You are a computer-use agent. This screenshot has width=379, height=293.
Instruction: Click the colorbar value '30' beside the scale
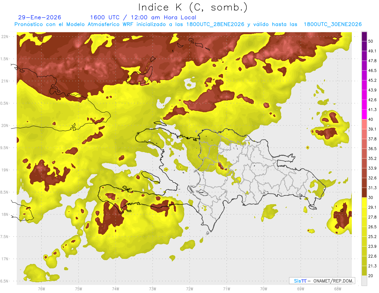pos(371,198)
